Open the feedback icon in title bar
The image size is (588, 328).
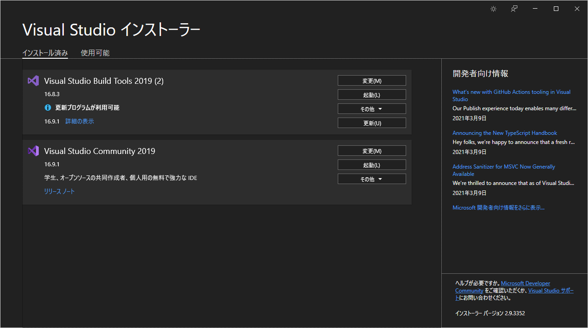click(x=514, y=9)
